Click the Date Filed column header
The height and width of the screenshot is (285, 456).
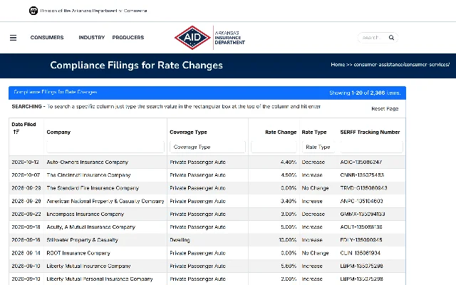coord(24,125)
